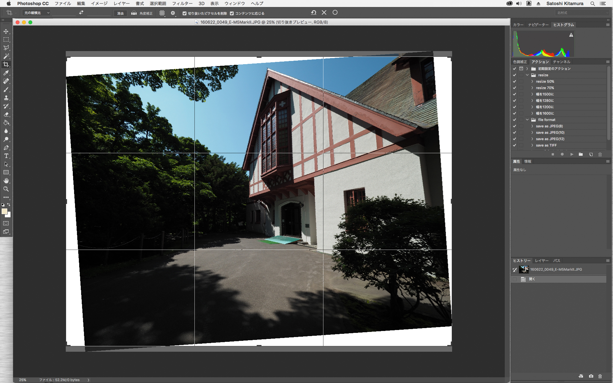The image size is (613, 383).
Task: Open crop overlay grid options
Action: point(162,13)
